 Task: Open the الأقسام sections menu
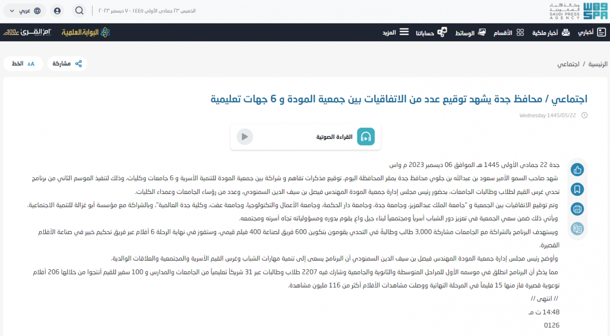(x=508, y=33)
